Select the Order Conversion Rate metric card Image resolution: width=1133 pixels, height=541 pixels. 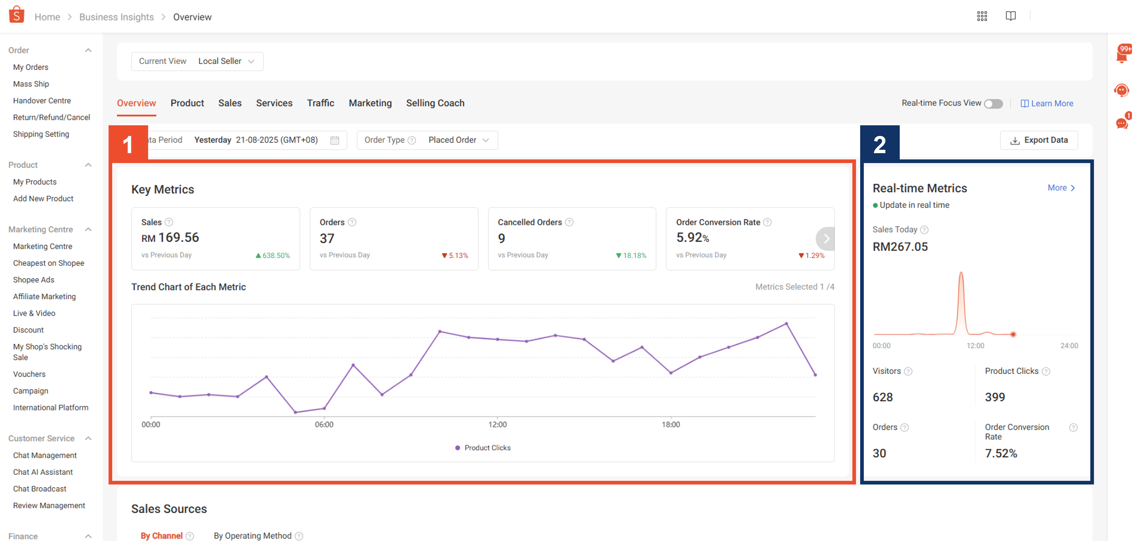tap(750, 239)
